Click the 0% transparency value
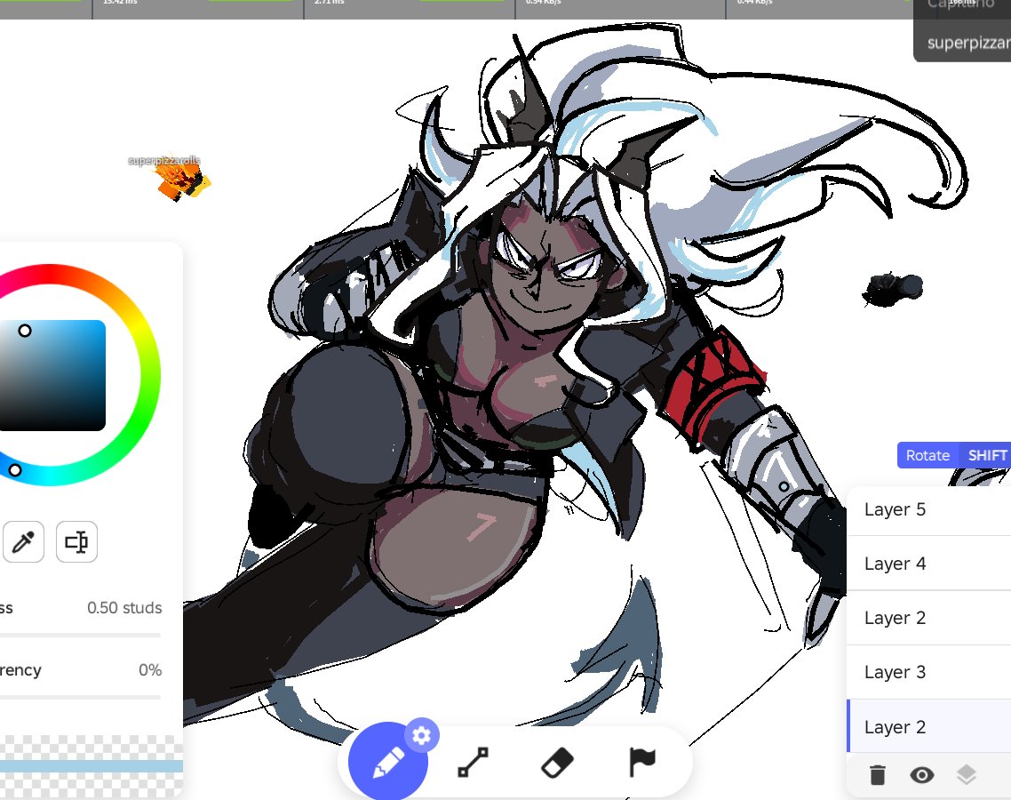 pyautogui.click(x=150, y=669)
